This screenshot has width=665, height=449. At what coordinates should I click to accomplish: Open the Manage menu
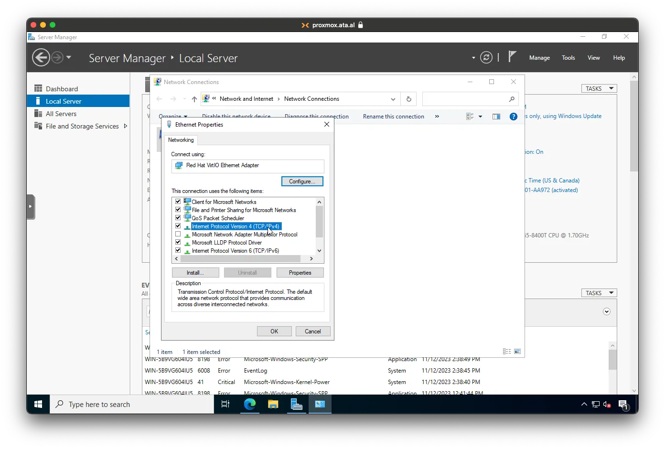pyautogui.click(x=539, y=58)
